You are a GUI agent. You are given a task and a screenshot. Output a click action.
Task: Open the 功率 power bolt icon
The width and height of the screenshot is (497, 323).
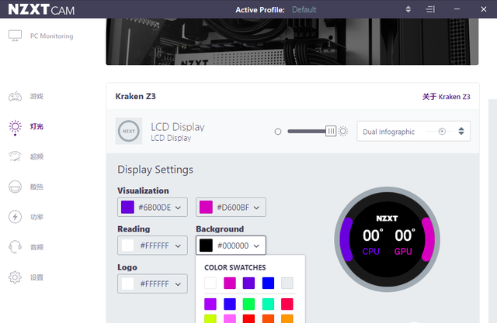pos(15,217)
